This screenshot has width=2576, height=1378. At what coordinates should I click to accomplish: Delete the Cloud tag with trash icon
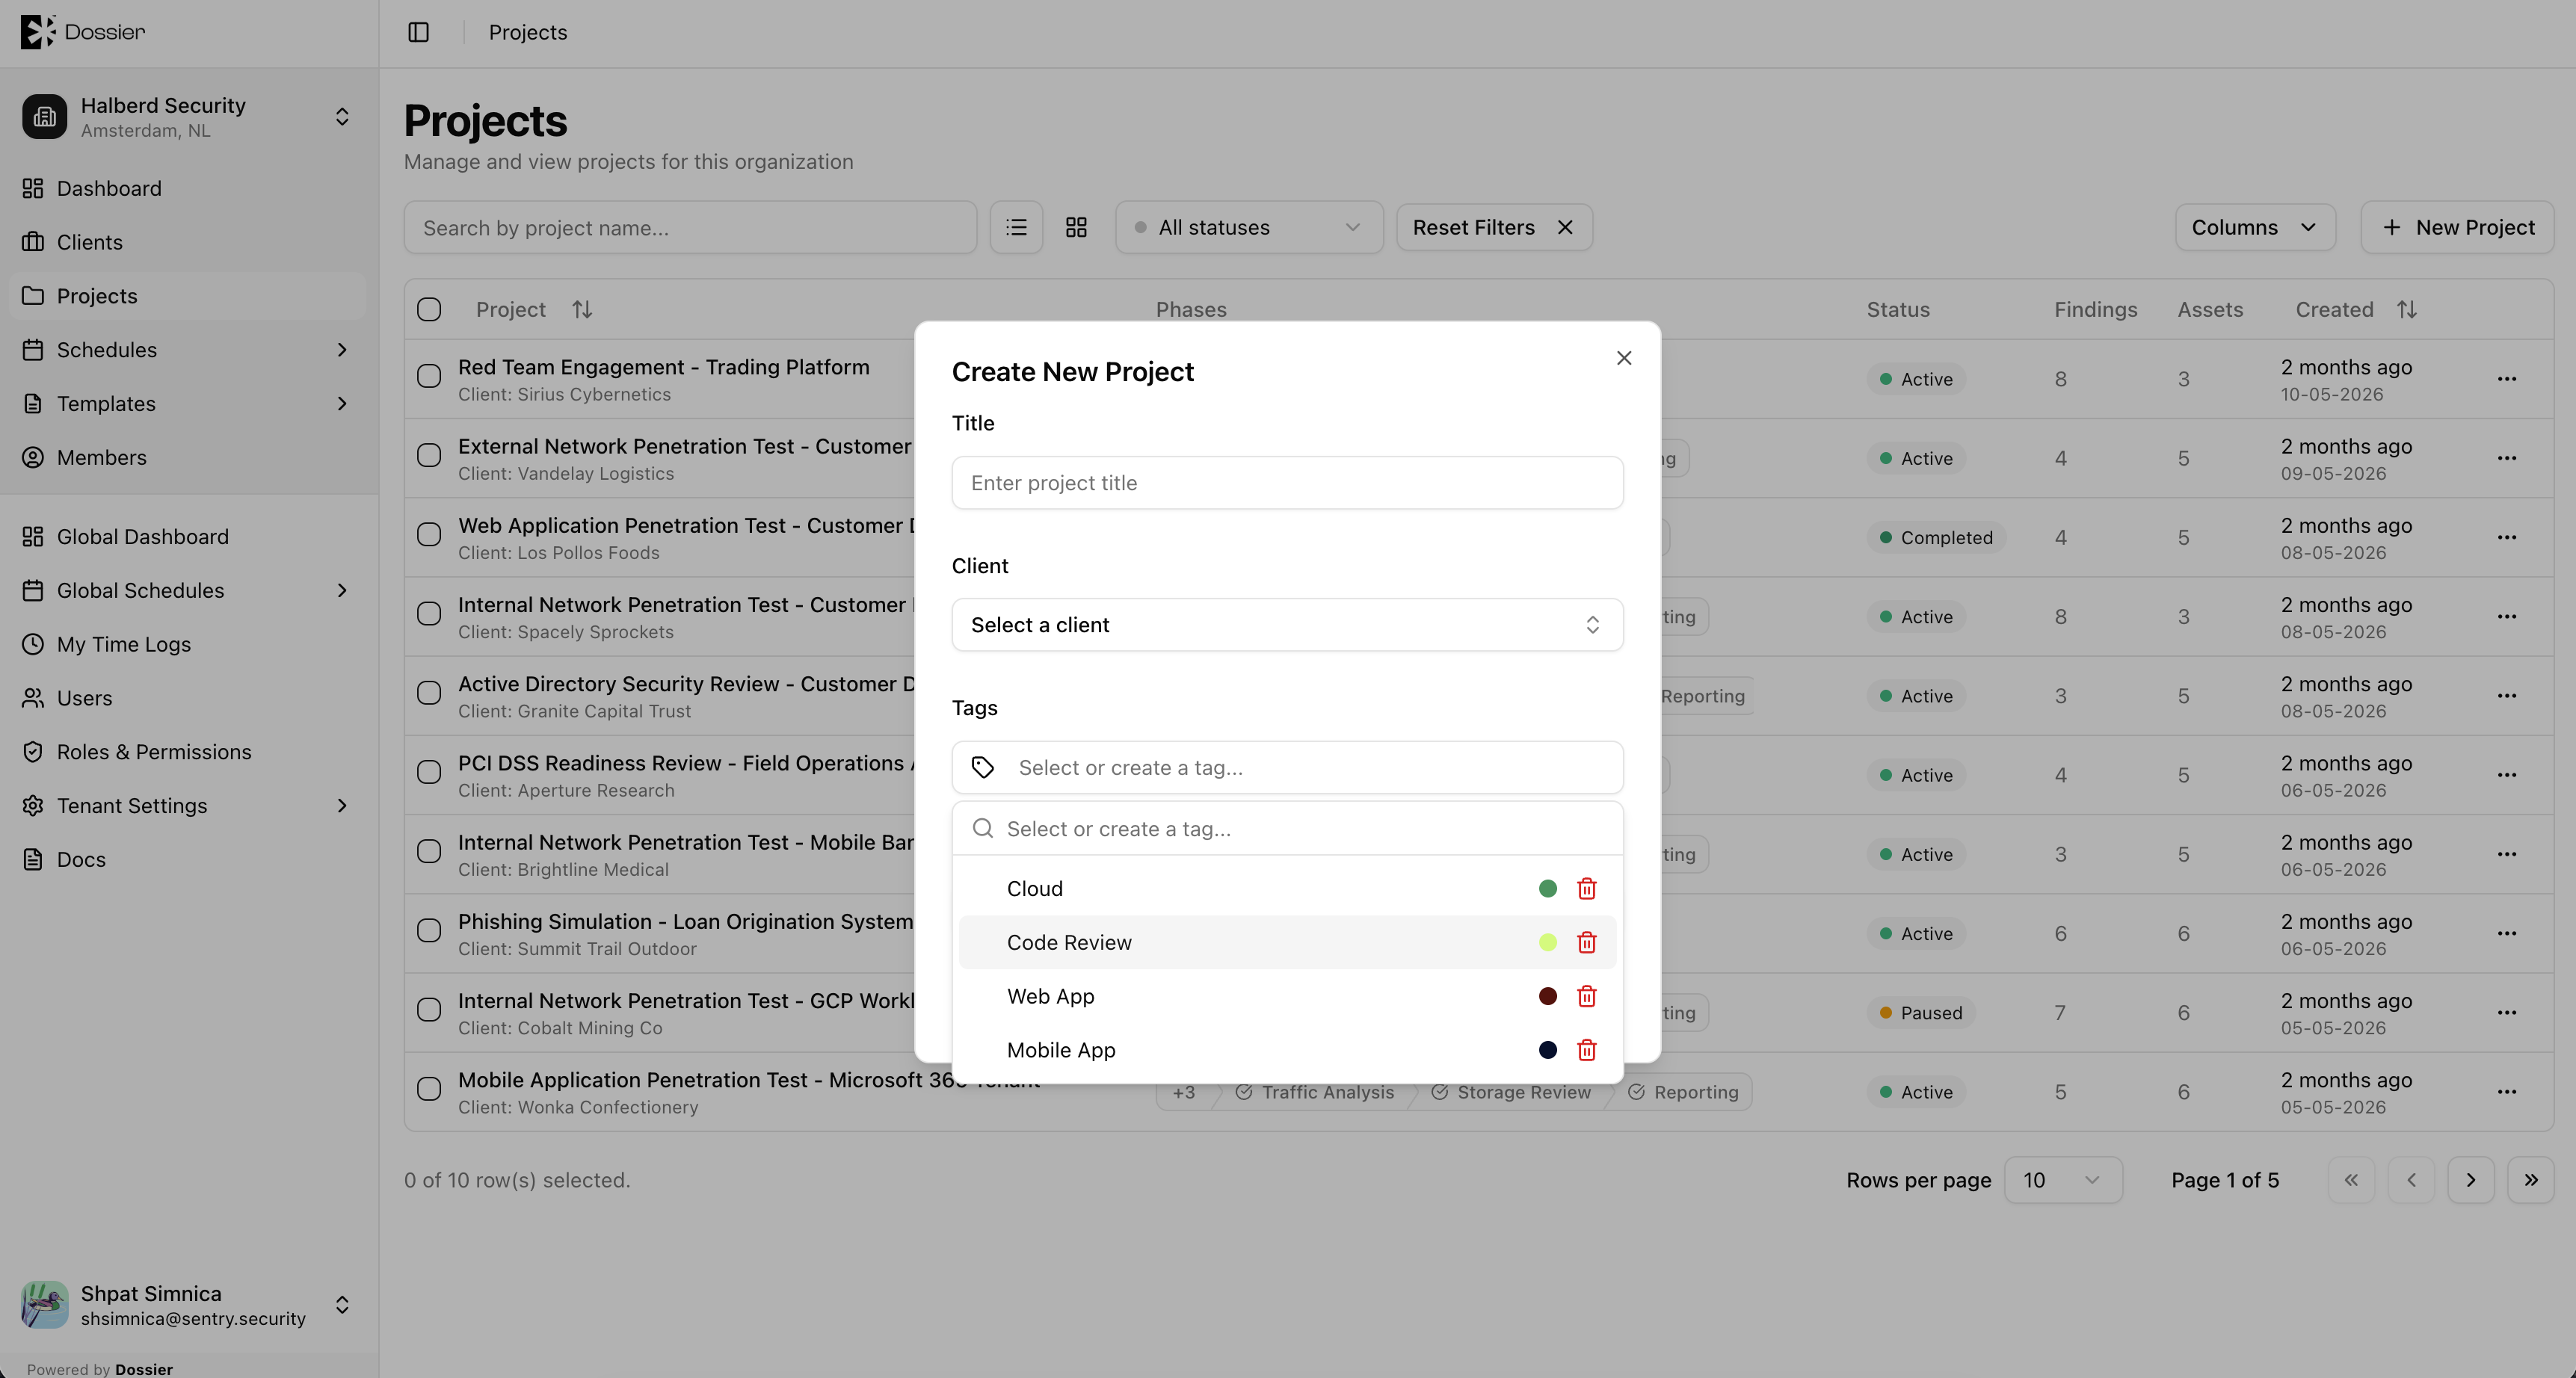1586,888
